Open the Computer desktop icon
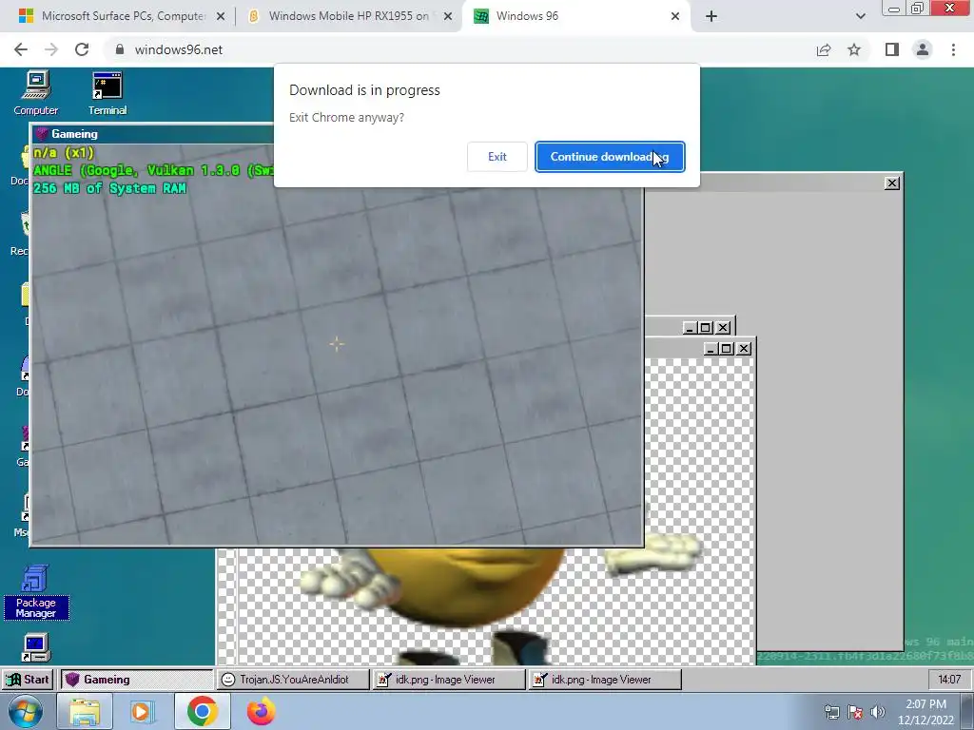This screenshot has height=730, width=974. [36, 93]
